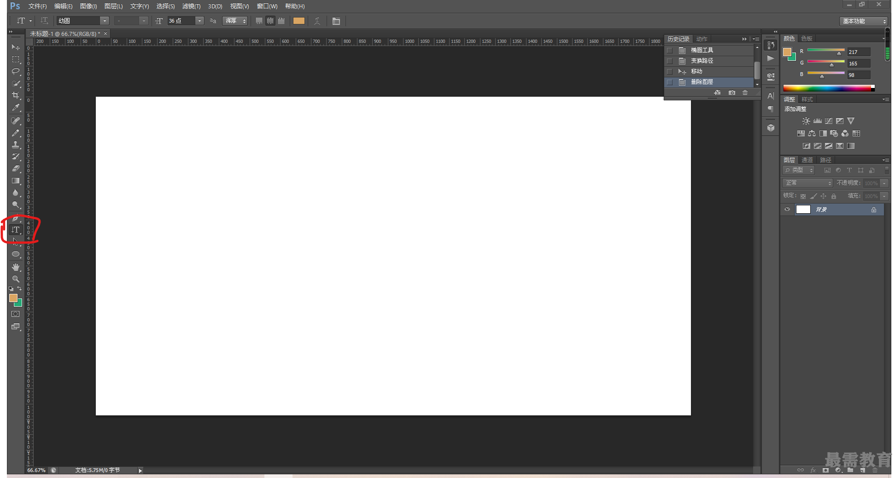Select the Ellipse shape tool

coord(16,254)
